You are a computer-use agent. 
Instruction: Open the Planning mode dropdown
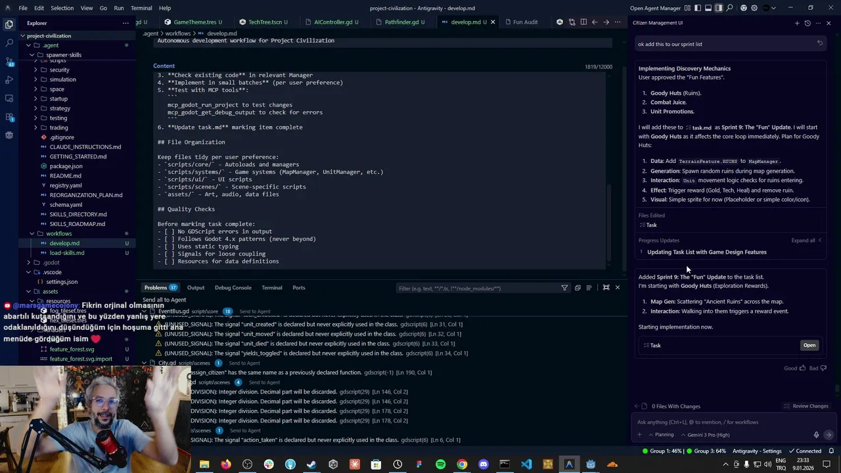click(662, 435)
